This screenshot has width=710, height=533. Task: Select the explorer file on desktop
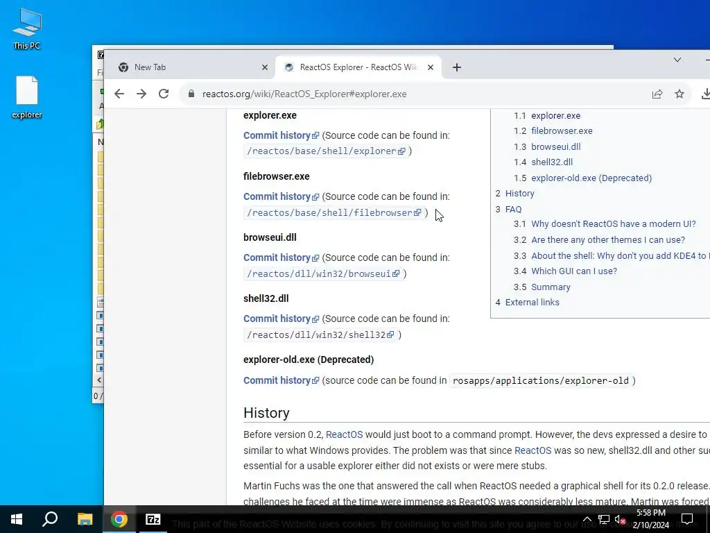click(x=27, y=97)
